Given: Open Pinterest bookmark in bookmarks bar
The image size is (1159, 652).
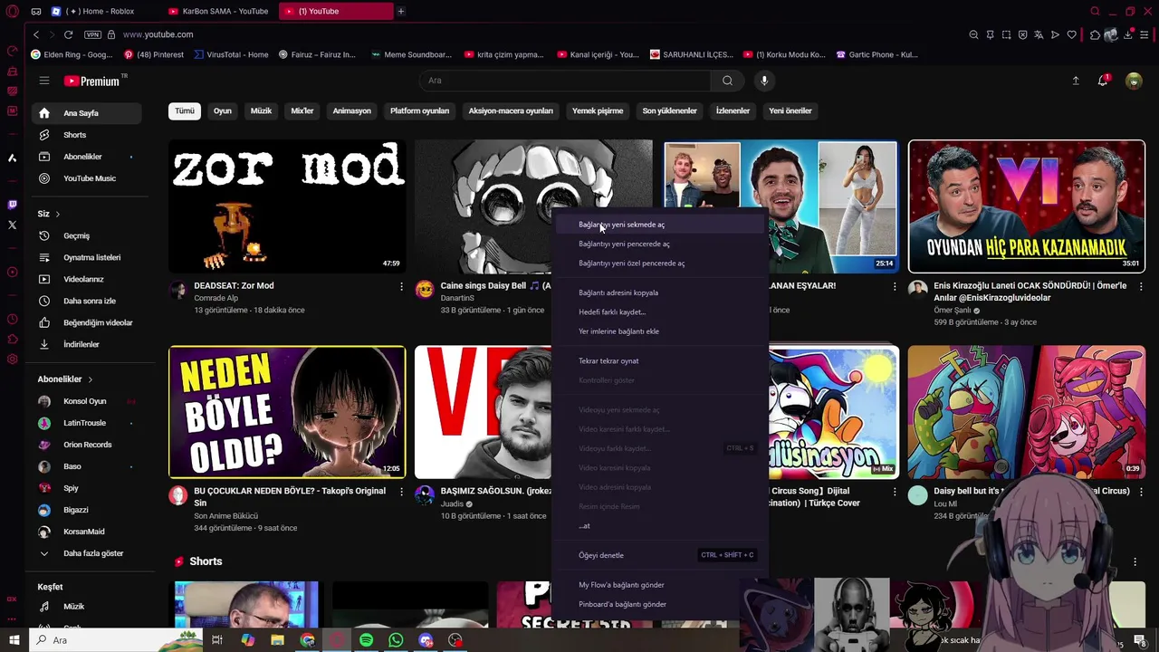Looking at the screenshot, I should point(154,54).
